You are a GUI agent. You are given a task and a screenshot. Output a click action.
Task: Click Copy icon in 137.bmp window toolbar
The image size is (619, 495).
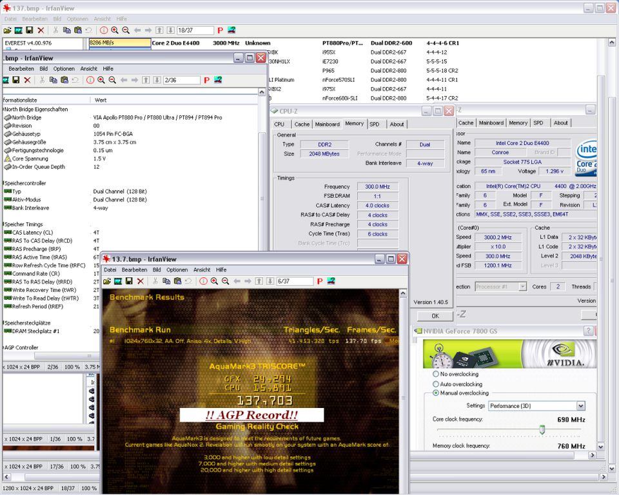coord(66,30)
